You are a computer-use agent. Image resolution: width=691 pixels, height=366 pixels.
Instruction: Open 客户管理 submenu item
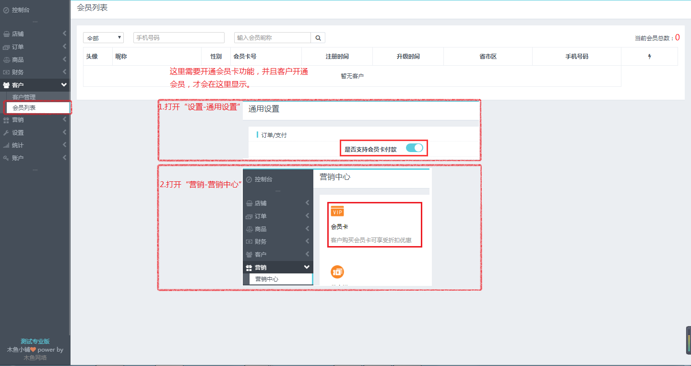(x=24, y=97)
